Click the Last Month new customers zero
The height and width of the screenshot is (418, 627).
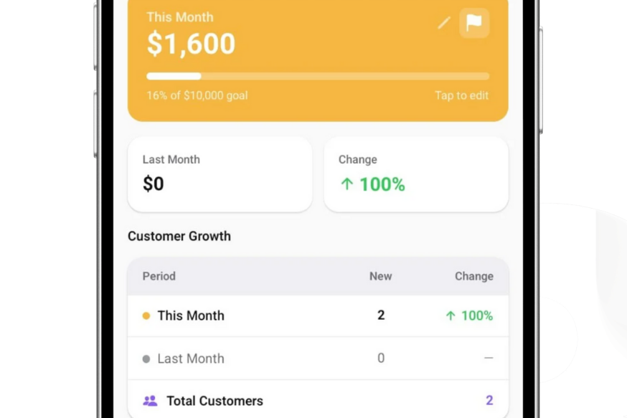[381, 358]
